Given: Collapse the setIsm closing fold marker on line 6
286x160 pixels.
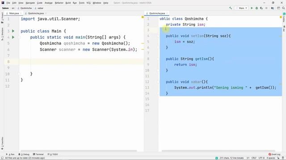Looking at the screenshot, I should point(158,48).
